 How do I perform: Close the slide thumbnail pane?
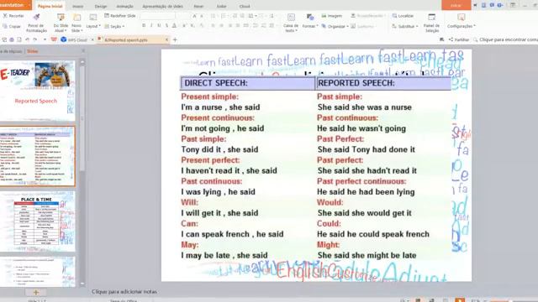click(x=83, y=51)
